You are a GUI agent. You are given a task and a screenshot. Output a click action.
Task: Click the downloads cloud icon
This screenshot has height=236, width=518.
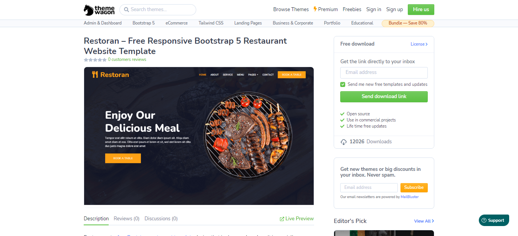click(x=344, y=142)
